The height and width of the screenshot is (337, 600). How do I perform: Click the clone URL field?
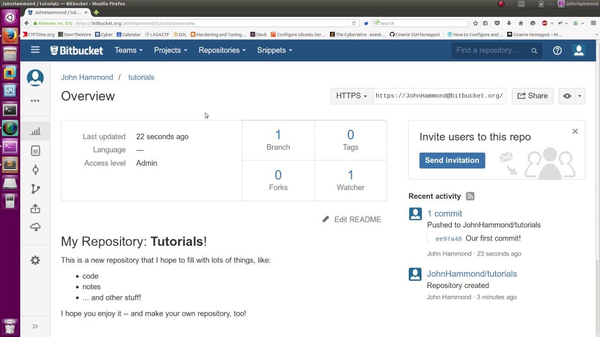[x=439, y=95]
